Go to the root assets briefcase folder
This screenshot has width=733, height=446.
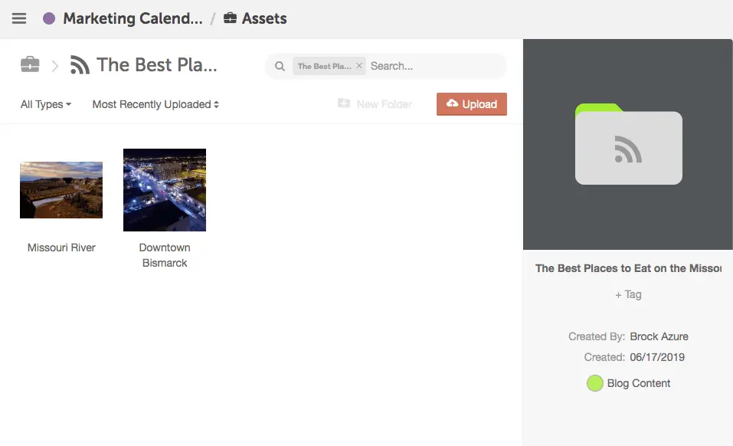[30, 65]
